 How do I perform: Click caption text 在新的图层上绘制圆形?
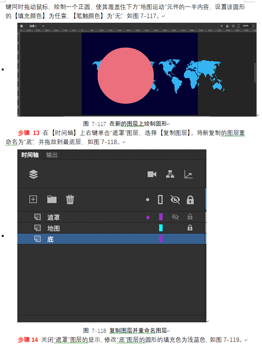click(138, 123)
